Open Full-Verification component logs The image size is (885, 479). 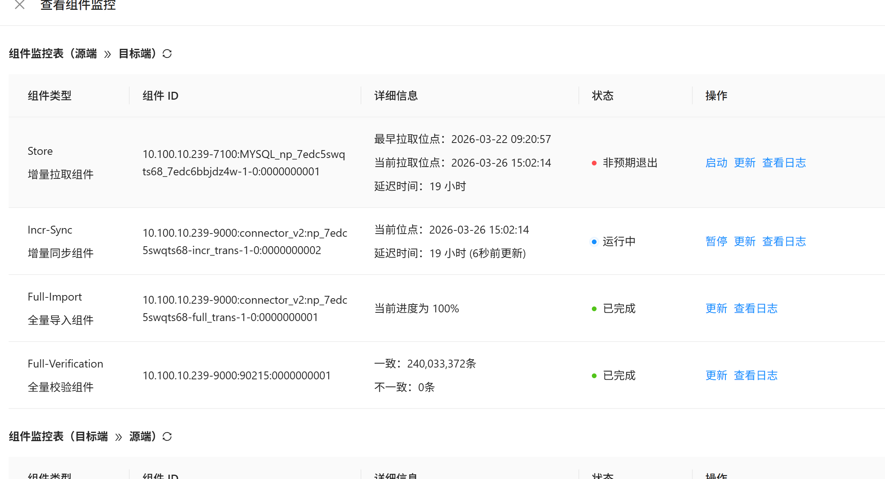click(x=755, y=375)
